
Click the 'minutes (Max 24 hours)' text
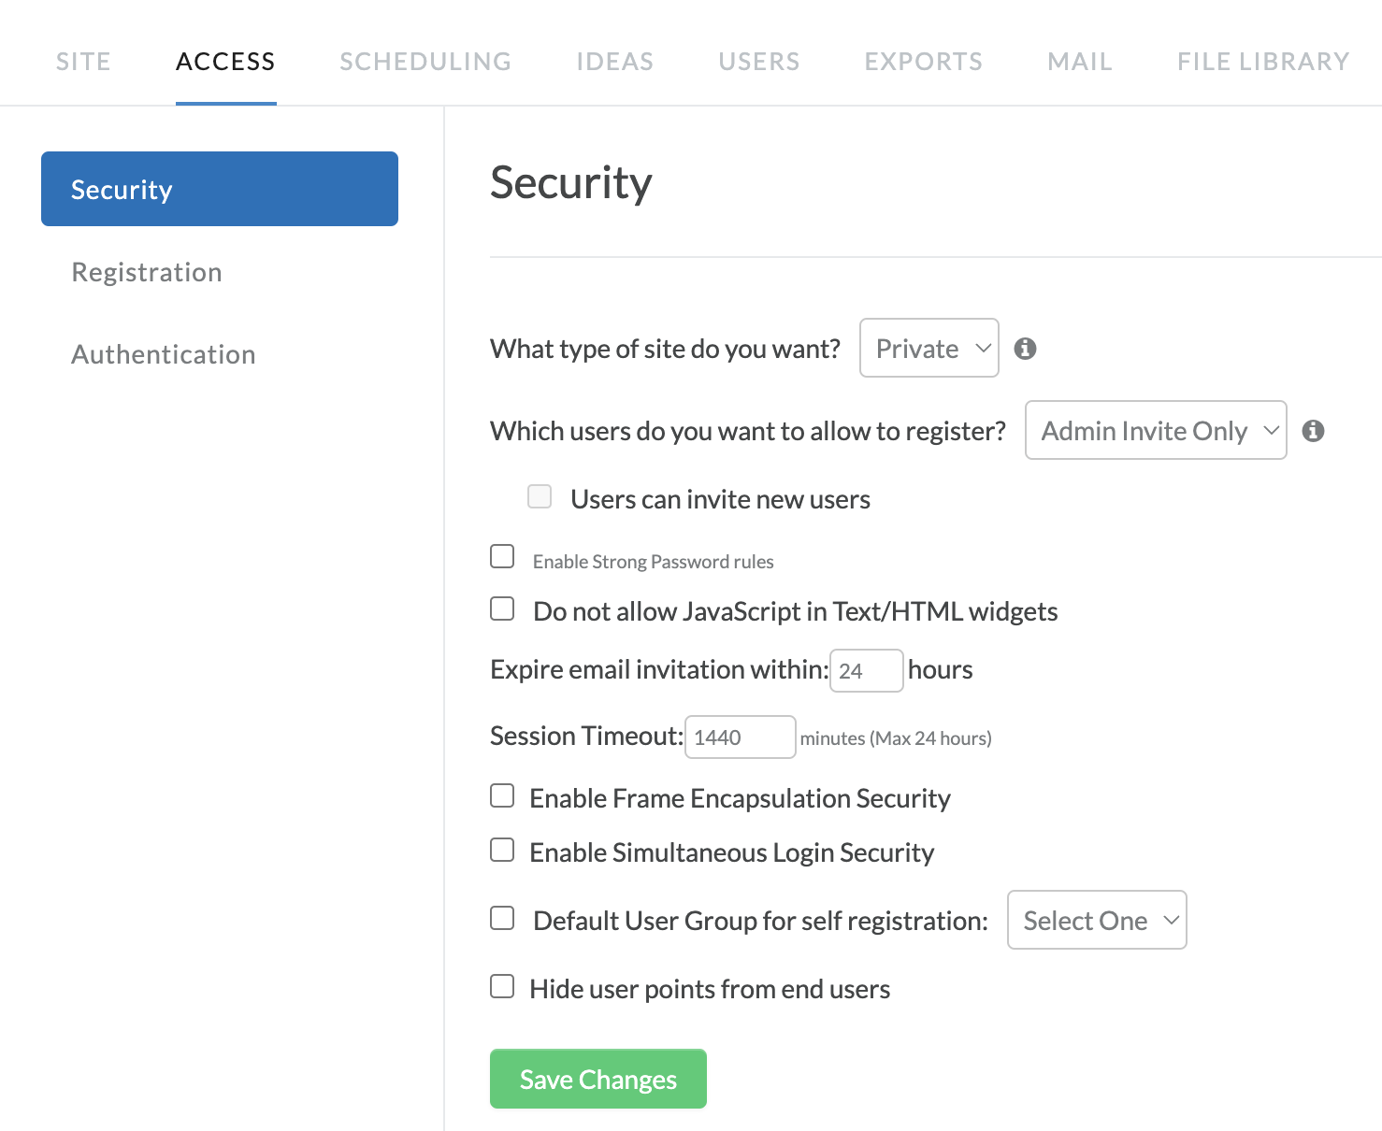(896, 738)
